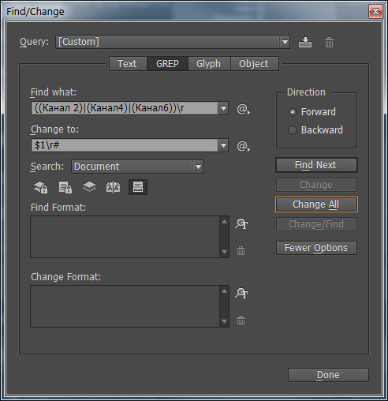Switch to the Text tab
The width and height of the screenshot is (388, 401).
click(128, 64)
